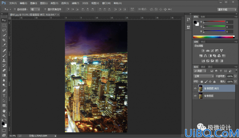
Task: Pick a color from the spectrum ramp
Action: 214,37
